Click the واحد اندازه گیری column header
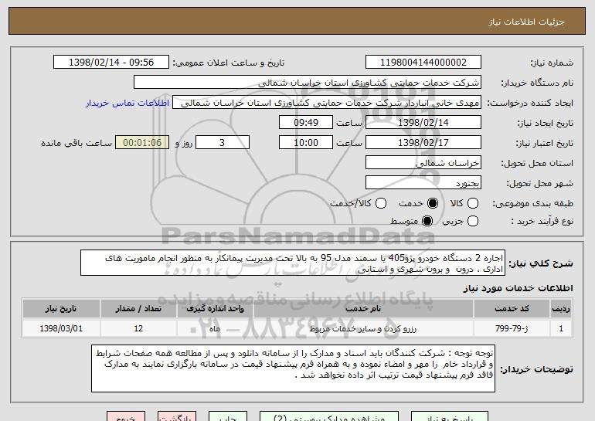This screenshot has width=595, height=421. 215,309
